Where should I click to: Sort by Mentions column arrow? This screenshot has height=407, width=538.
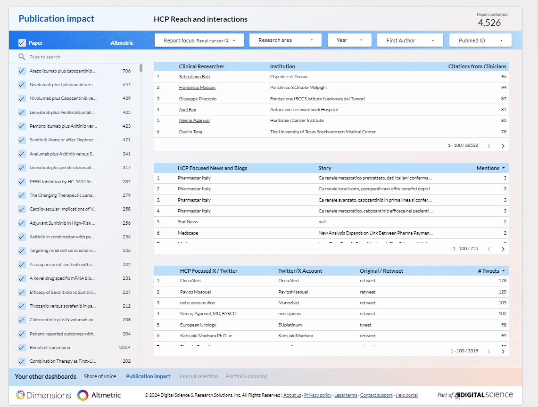[503, 168]
